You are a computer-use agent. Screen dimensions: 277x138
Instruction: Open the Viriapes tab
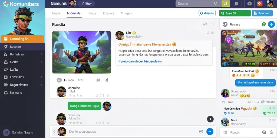(126, 13)
